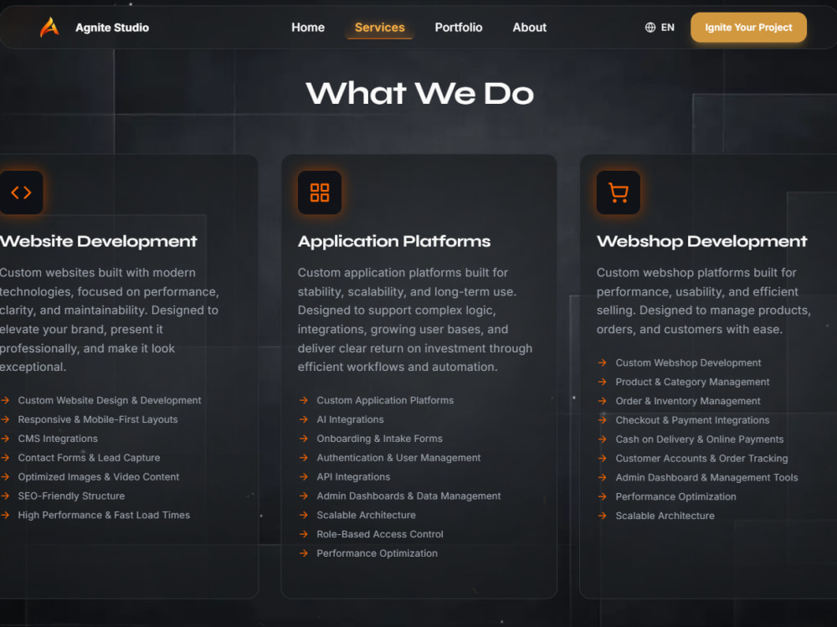Click Scalable Architecture in Webshop Development
Viewport: 837px width, 627px height.
tap(665, 516)
